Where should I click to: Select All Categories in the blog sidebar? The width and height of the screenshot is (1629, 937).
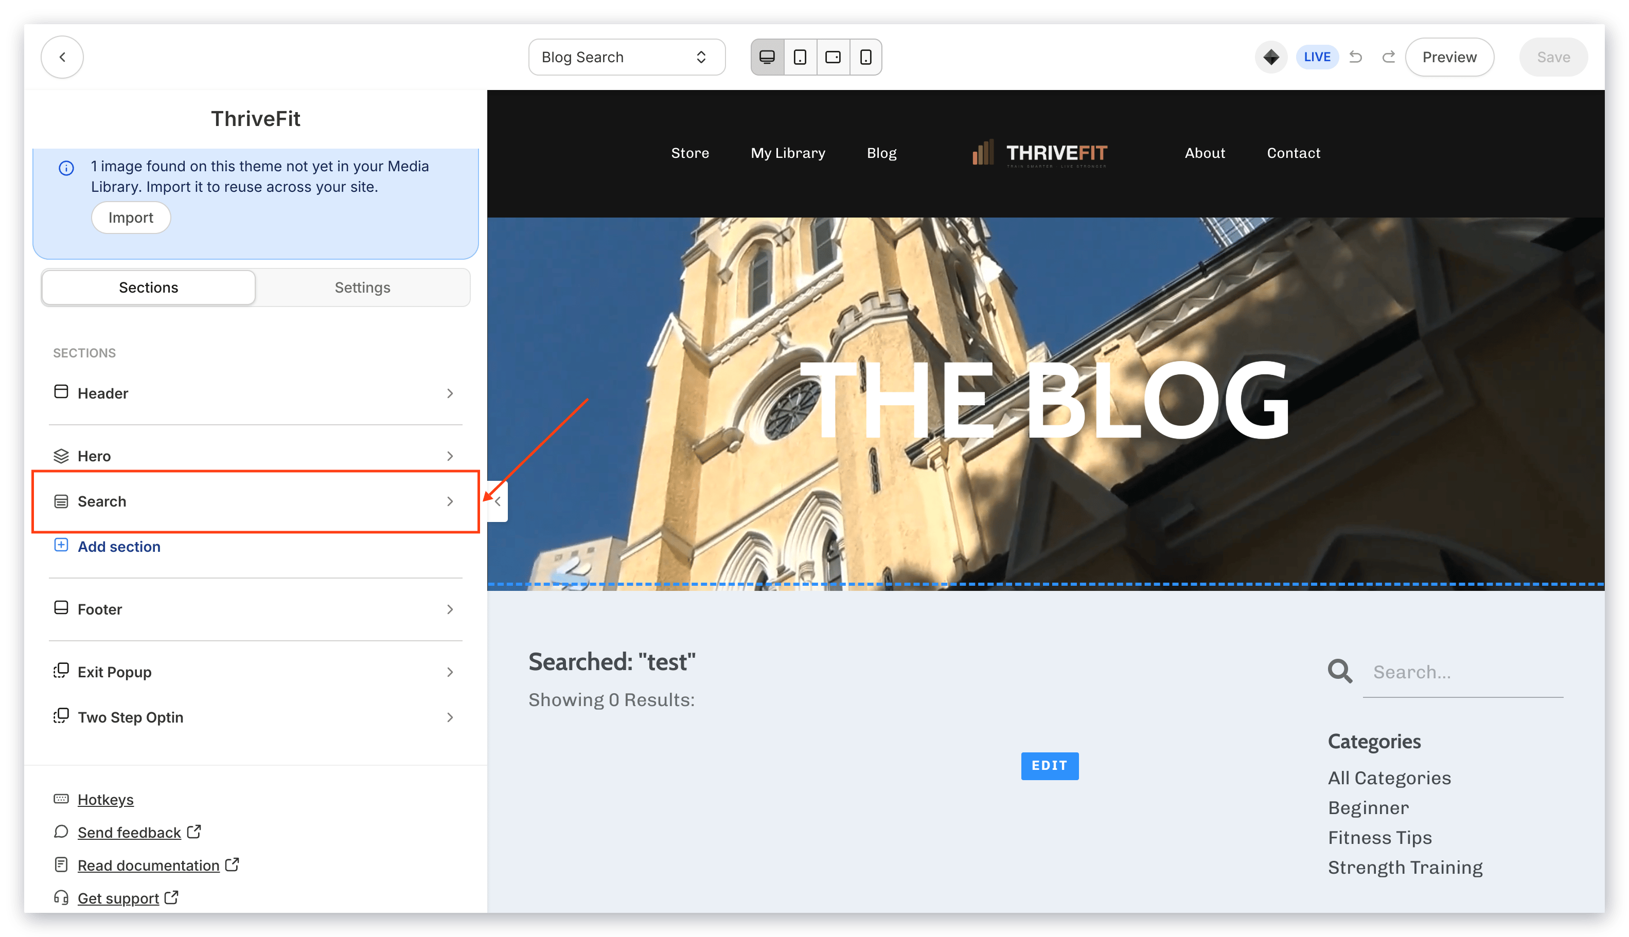[x=1389, y=778]
